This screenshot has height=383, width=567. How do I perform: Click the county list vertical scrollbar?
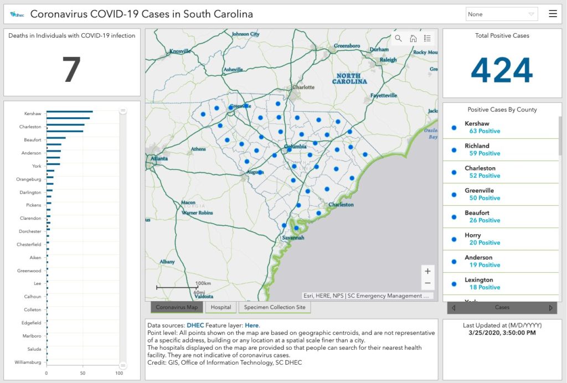(x=561, y=133)
